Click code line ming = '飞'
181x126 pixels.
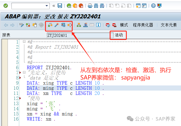43,109
